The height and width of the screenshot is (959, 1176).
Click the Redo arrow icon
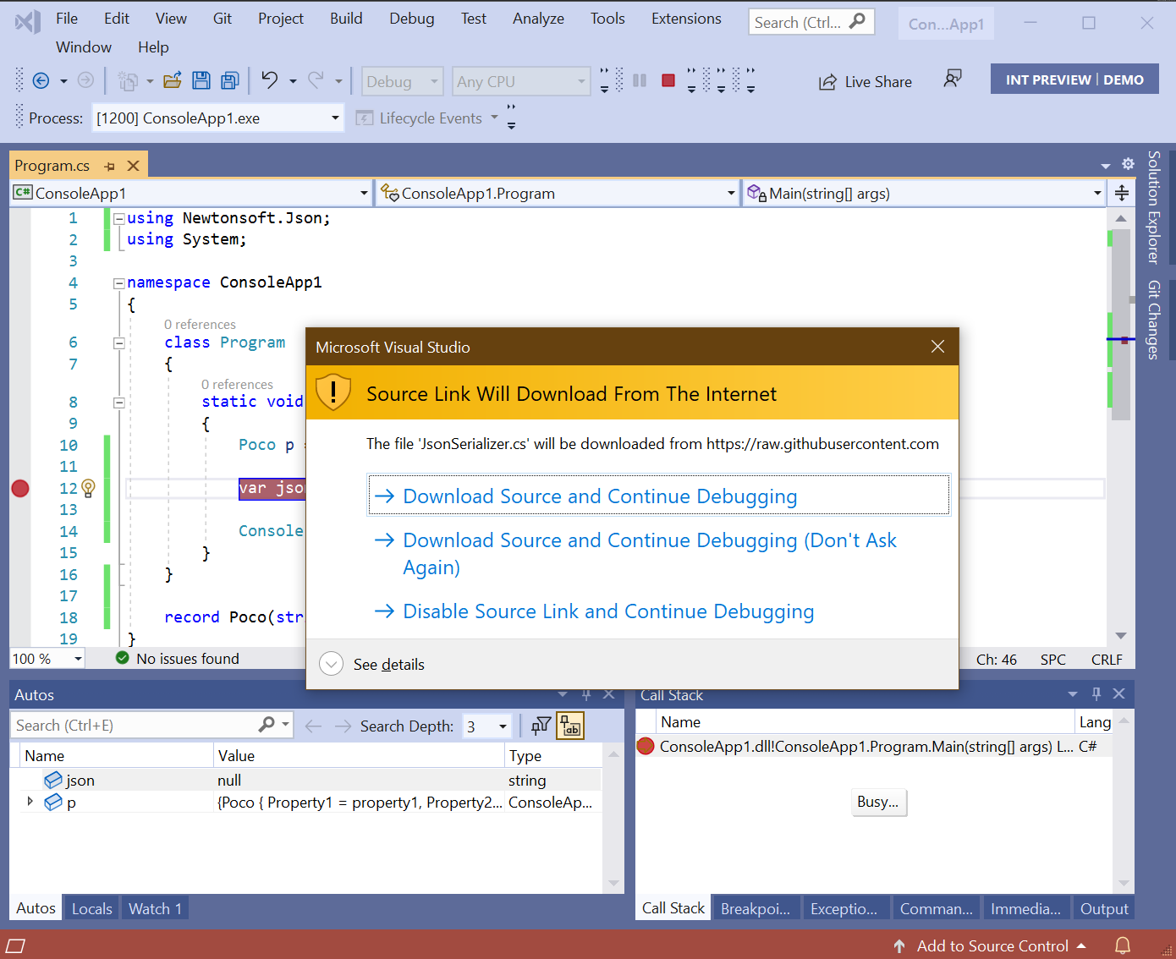pos(316,80)
